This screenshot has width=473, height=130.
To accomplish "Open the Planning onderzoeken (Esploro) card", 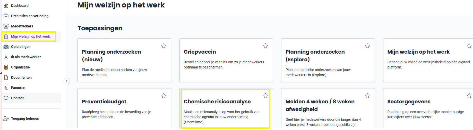I will click(x=328, y=60).
